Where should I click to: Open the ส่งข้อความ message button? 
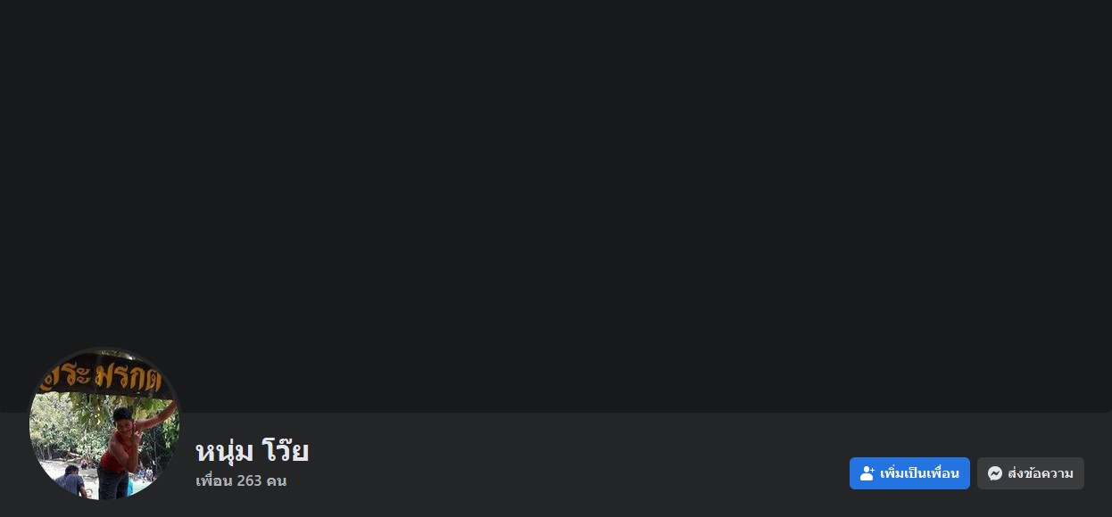click(1031, 473)
